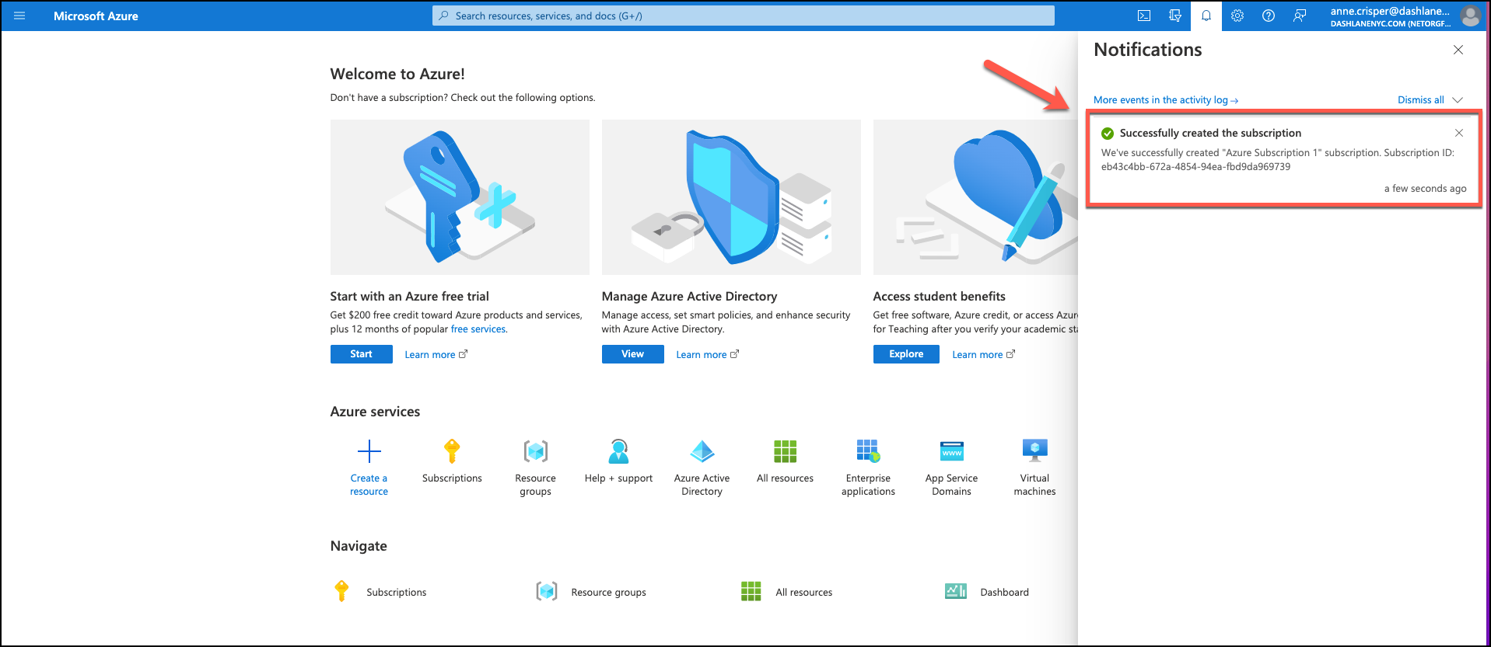
Task: Open Virtual machines service icon
Action: click(x=1034, y=451)
